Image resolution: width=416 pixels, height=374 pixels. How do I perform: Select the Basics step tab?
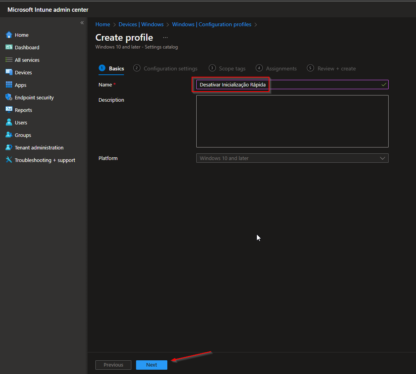[x=111, y=68]
